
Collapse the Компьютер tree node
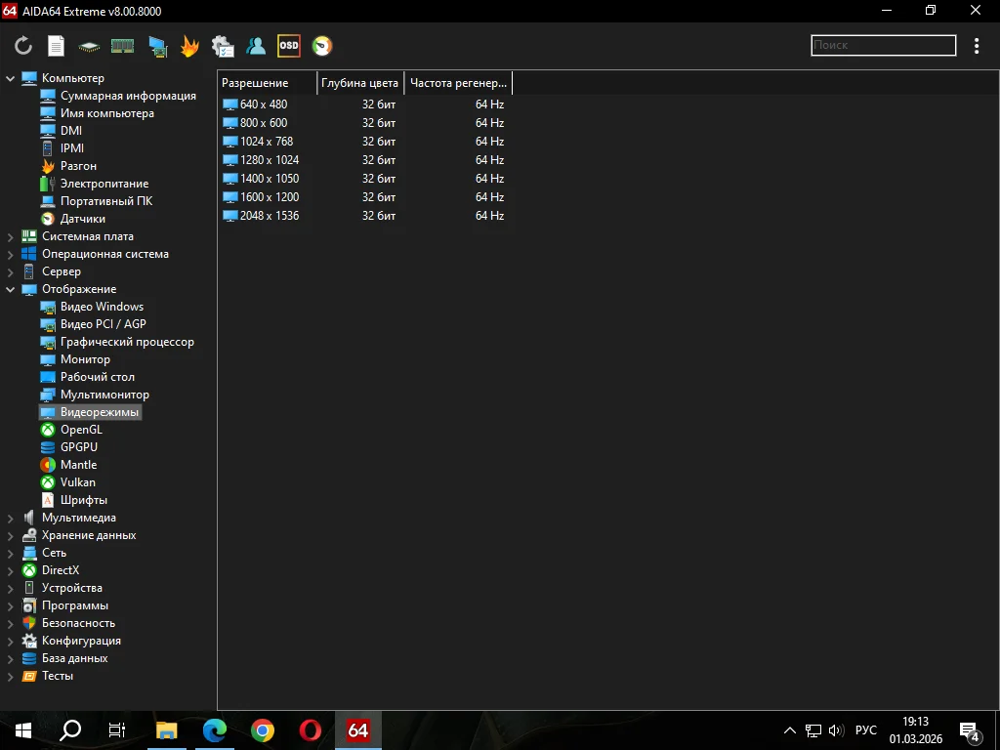11,78
